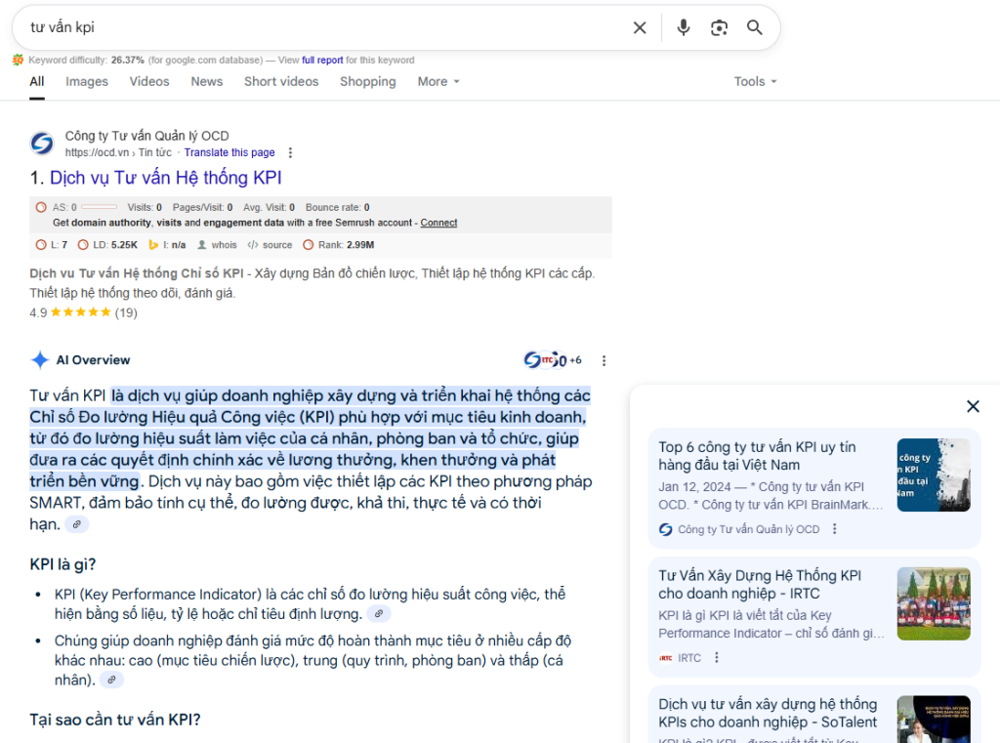Open AI Overview source favicons +6 cluster
Viewport: 1000px width, 743px height.
(553, 359)
